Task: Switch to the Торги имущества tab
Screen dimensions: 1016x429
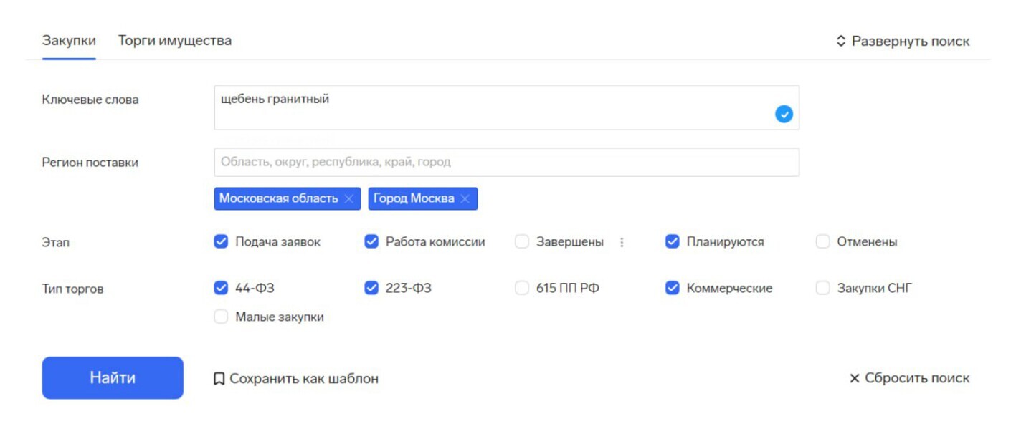Action: [175, 41]
